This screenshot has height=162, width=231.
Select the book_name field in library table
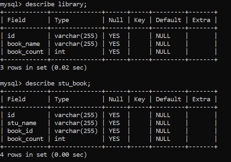24,44
